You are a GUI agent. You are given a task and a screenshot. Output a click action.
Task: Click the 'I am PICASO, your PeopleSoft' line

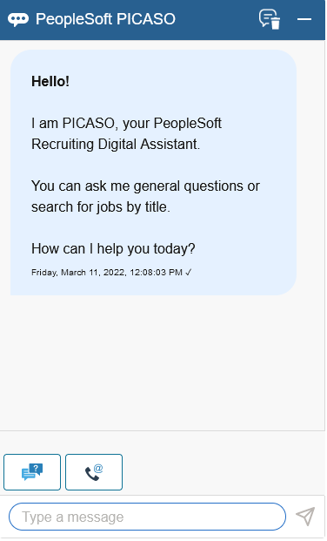point(126,123)
